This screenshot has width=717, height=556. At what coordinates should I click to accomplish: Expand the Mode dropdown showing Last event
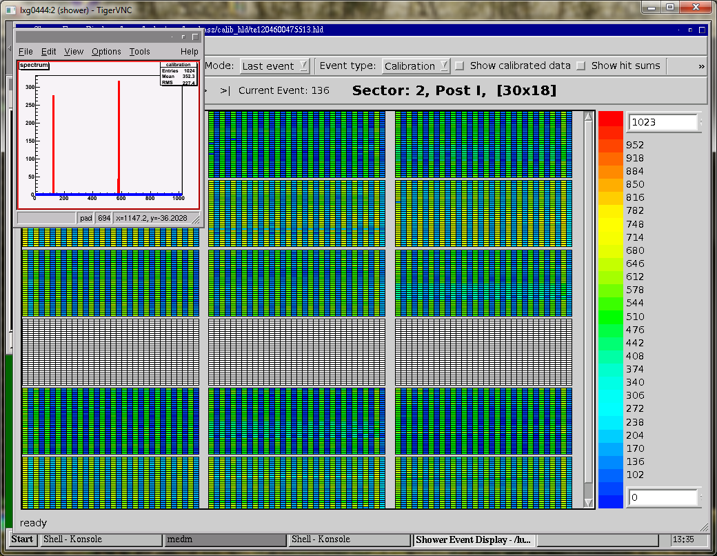275,66
